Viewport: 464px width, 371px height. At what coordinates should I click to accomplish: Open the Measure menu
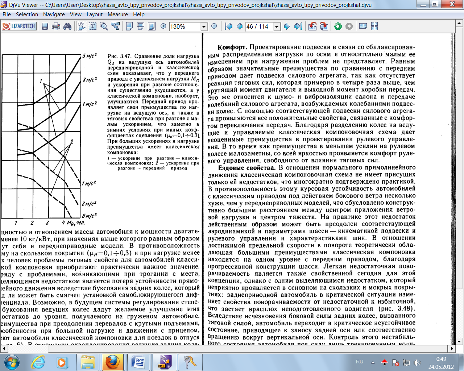pyautogui.click(x=118, y=14)
